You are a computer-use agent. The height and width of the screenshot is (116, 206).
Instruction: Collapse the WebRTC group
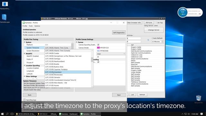24,53
